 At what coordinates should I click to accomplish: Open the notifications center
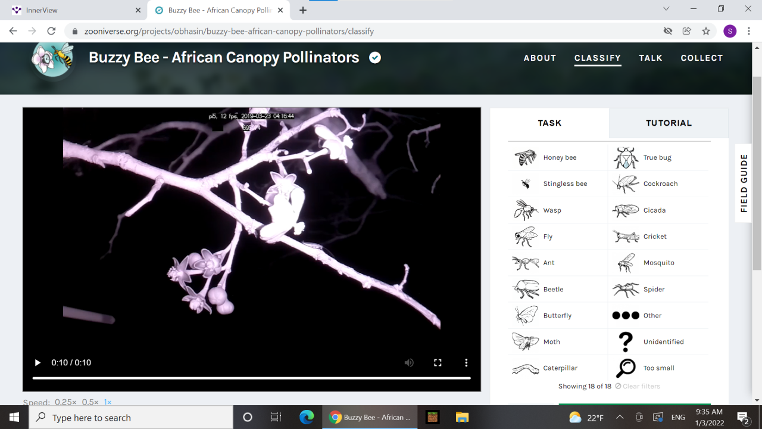[x=743, y=417]
